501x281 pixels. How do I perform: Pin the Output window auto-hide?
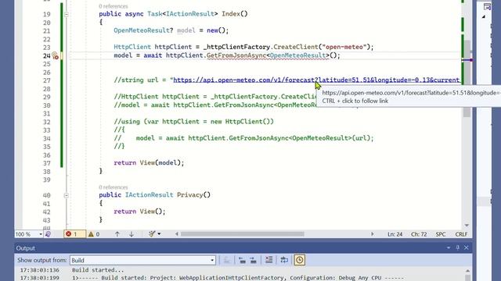(457, 248)
